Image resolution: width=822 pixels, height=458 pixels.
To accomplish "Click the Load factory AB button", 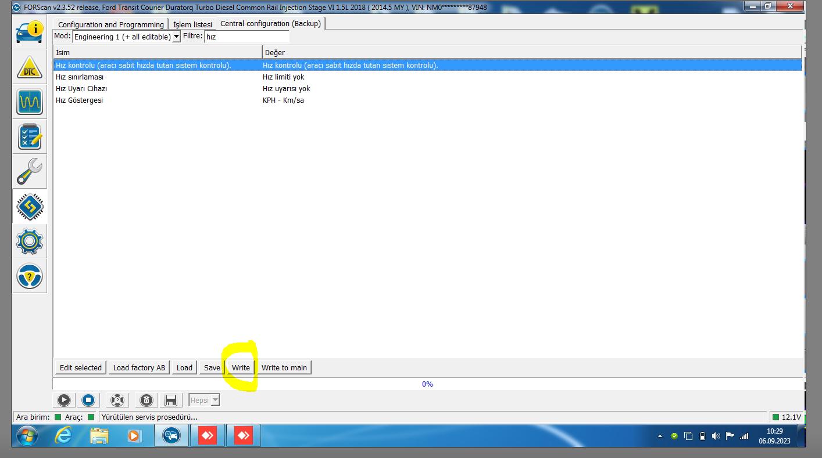I will pos(139,367).
